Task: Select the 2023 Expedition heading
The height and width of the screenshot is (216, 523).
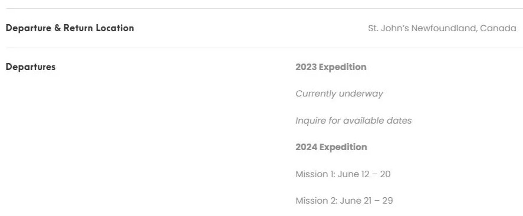Action: (x=331, y=67)
